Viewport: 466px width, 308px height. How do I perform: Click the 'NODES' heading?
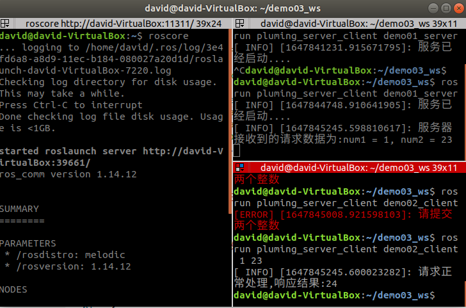tap(13, 289)
